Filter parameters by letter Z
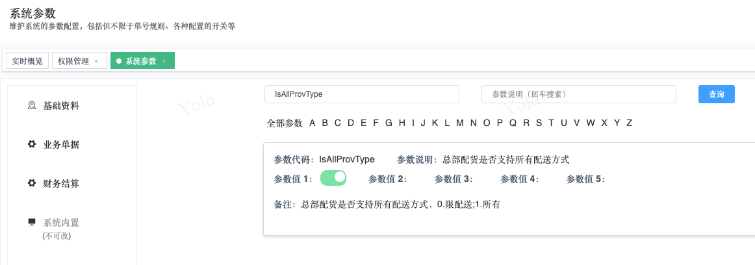Viewport: 755px width, 265px height. [629, 123]
